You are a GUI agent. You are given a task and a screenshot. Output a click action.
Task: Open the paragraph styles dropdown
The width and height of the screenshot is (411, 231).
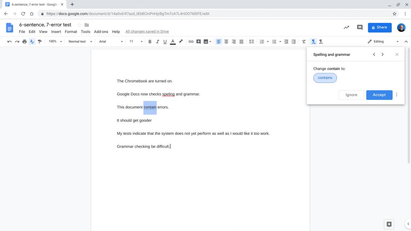click(79, 41)
